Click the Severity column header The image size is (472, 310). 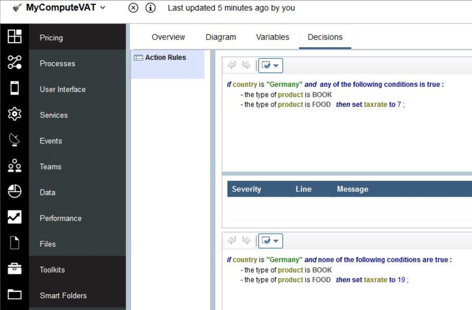pyautogui.click(x=246, y=189)
